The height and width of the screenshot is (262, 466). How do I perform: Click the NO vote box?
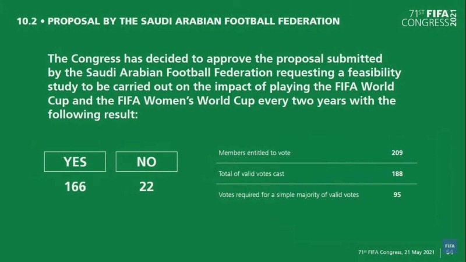pyautogui.click(x=146, y=162)
